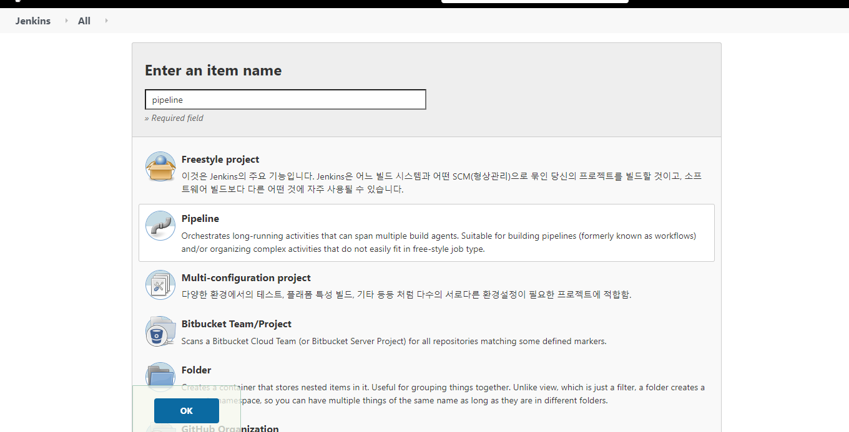Select the Pipeline description about long-running activities
The height and width of the screenshot is (432, 849).
439,242
